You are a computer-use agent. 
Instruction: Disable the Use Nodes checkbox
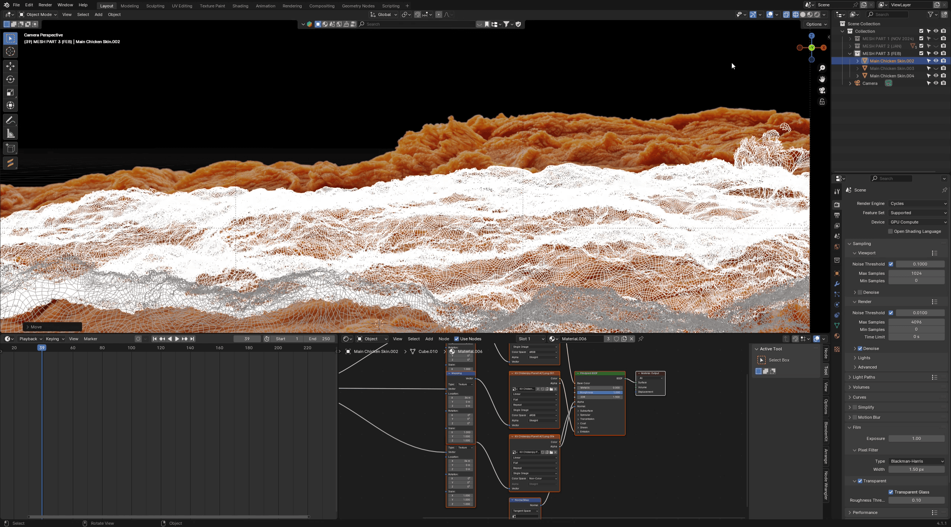pos(457,339)
